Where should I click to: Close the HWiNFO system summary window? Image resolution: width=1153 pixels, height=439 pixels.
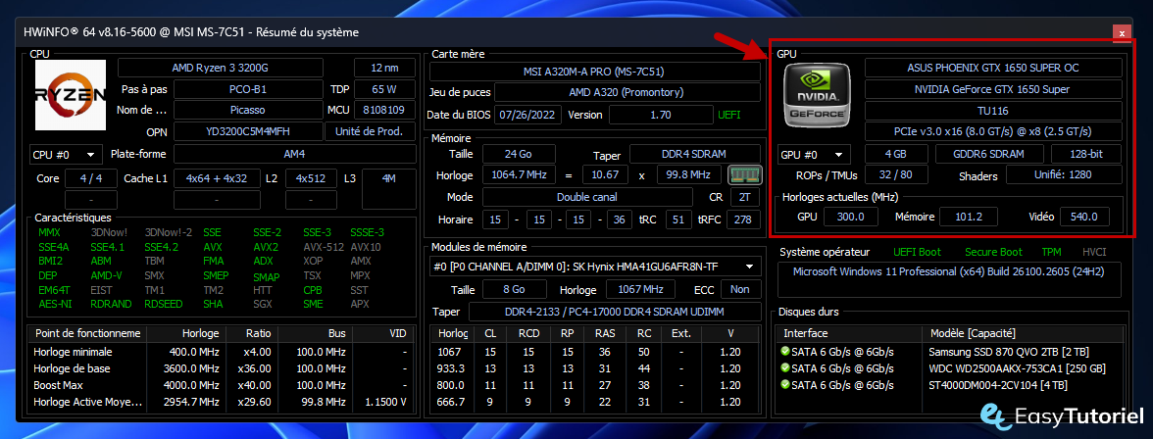pyautogui.click(x=1121, y=33)
